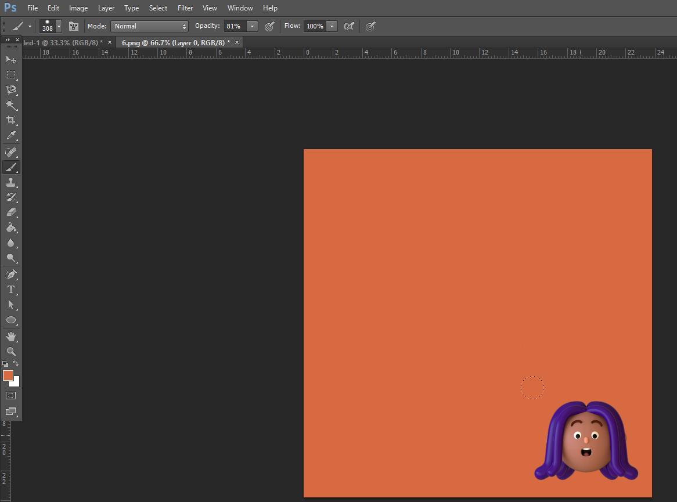The image size is (677, 502).
Task: Click the orange foreground color swatch
Action: pos(8,375)
